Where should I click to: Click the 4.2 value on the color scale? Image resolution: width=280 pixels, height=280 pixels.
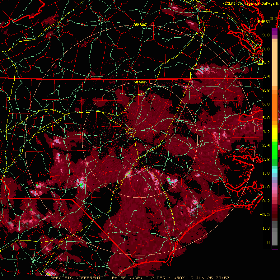[266, 132]
